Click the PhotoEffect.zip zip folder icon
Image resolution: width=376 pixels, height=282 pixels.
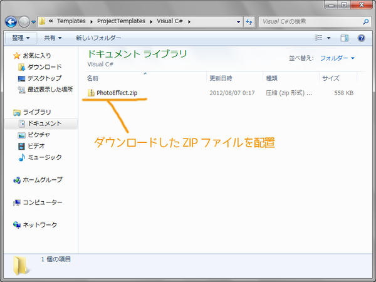coord(91,93)
